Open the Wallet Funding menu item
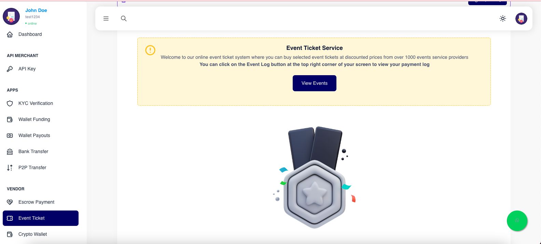This screenshot has width=541, height=244. coord(34,119)
